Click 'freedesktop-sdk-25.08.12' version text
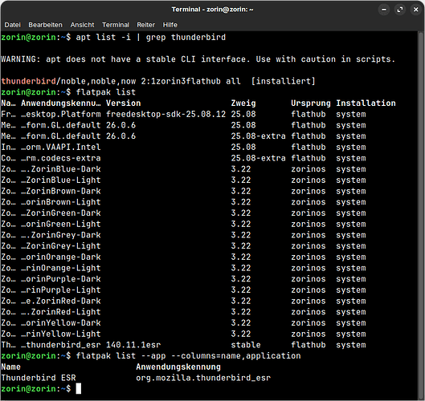This screenshot has width=425, height=401. coord(166,114)
